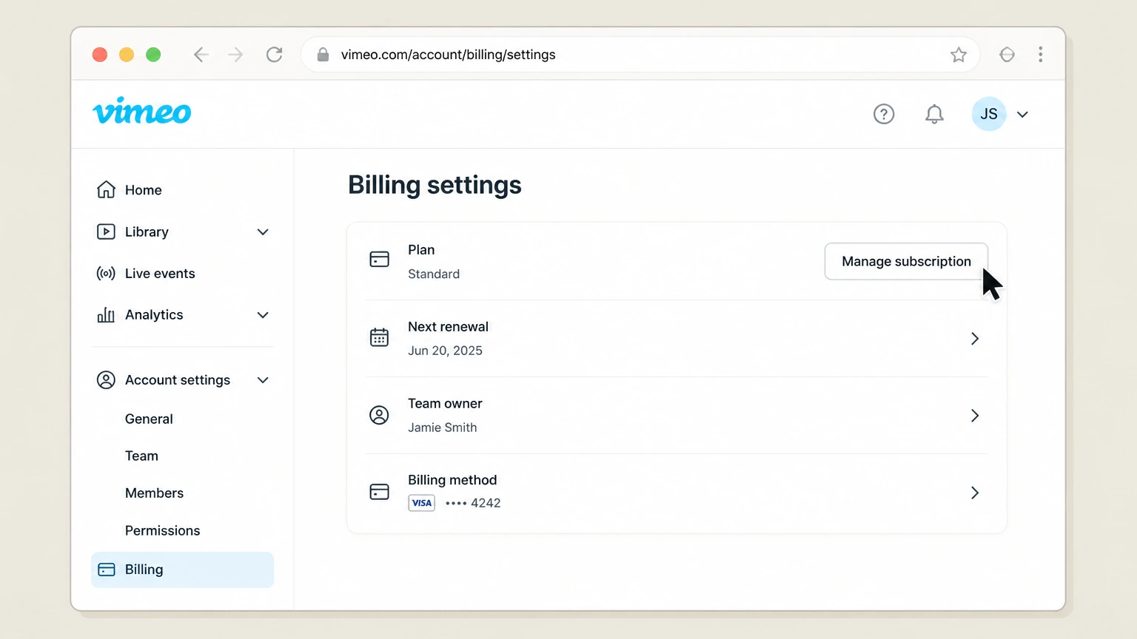1137x639 pixels.
Task: Click the 'Jamie Smith' owner name
Action: pyautogui.click(x=442, y=427)
